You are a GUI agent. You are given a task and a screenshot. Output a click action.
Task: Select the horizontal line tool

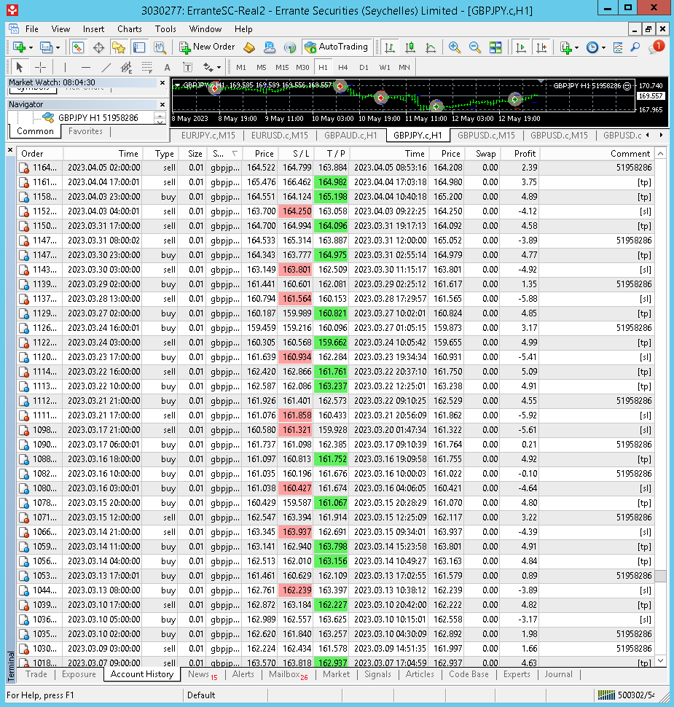(x=86, y=67)
